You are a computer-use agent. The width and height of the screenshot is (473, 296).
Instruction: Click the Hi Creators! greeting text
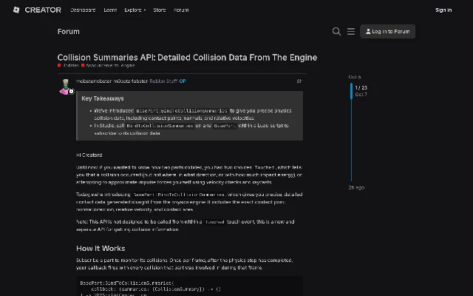pyautogui.click(x=89, y=155)
